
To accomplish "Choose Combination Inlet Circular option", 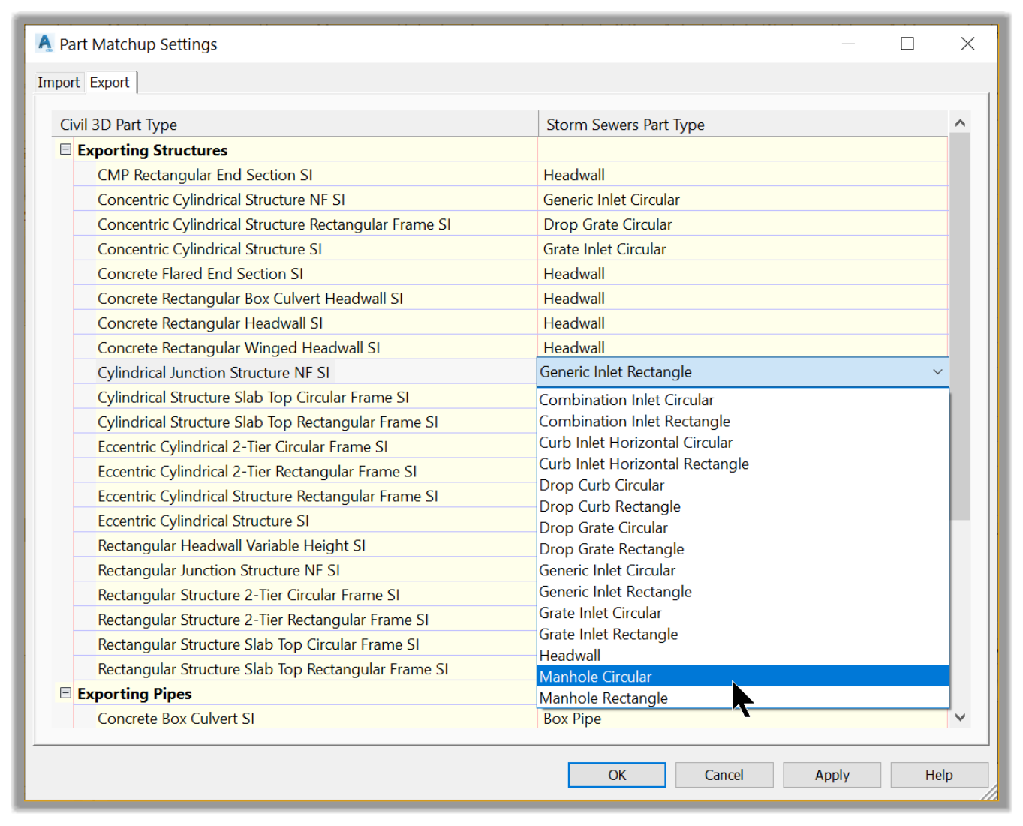I will (743, 400).
